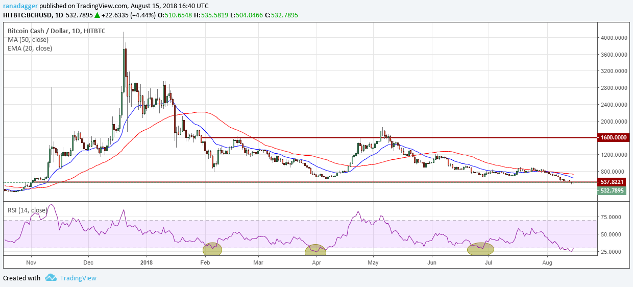Click the 1200.0000 price axis value
Image resolution: width=633 pixels, height=287 pixels.
(x=614, y=155)
